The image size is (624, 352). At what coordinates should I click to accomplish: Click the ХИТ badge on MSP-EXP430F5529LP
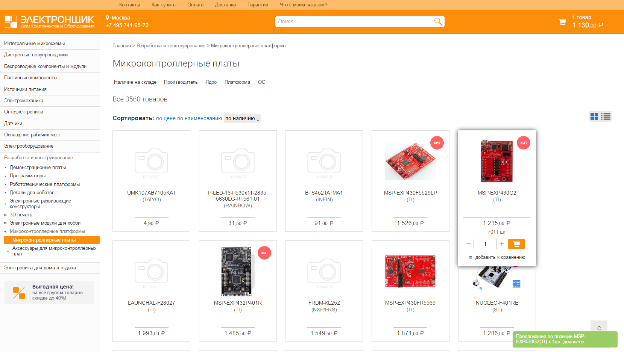pyautogui.click(x=437, y=143)
